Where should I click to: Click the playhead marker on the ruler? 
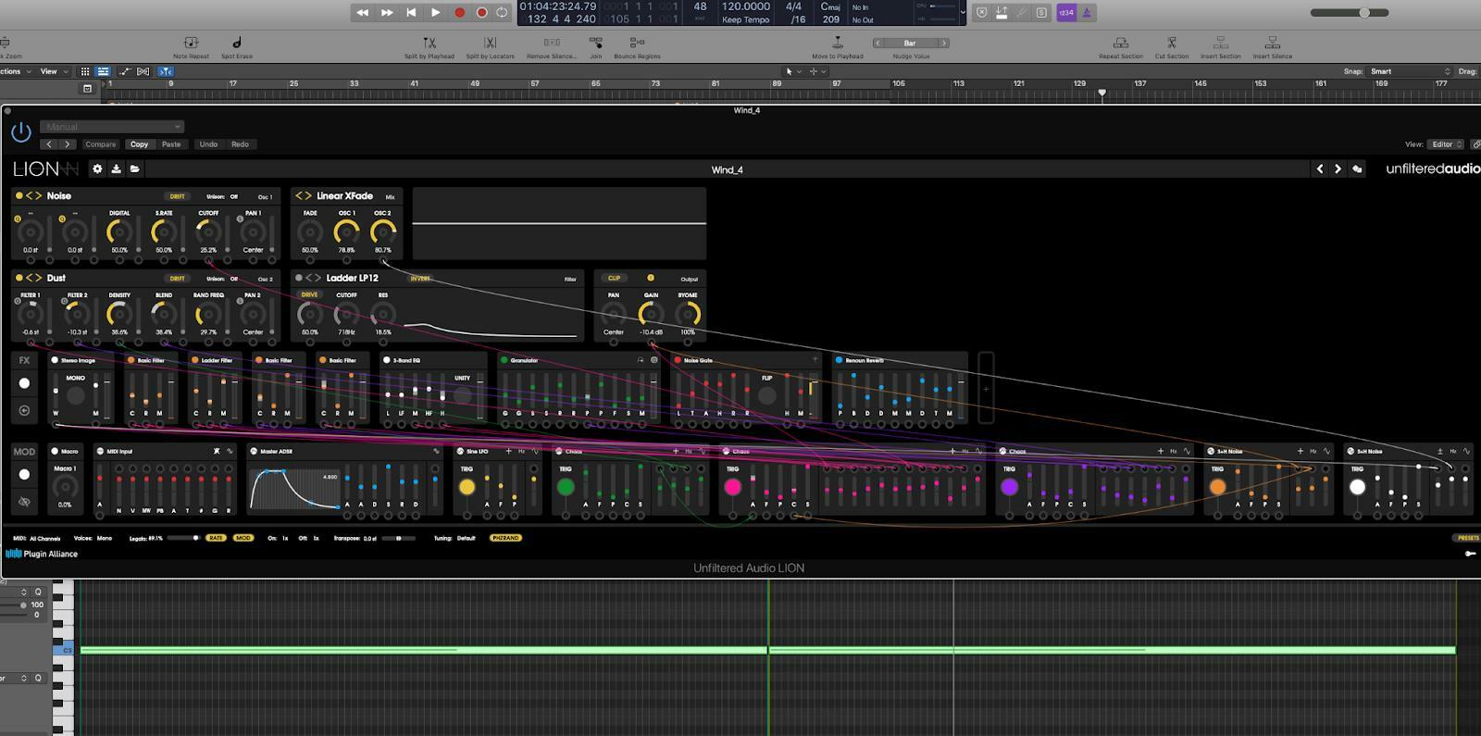point(1101,93)
